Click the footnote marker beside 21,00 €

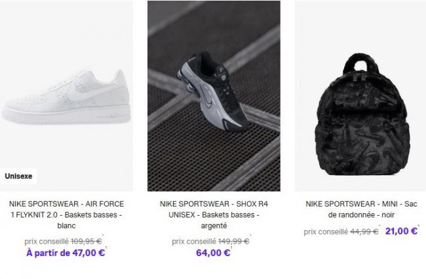419,225
